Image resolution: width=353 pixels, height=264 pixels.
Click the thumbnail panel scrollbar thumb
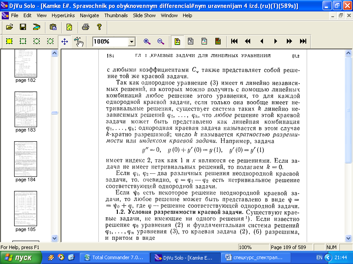[x=54, y=113]
